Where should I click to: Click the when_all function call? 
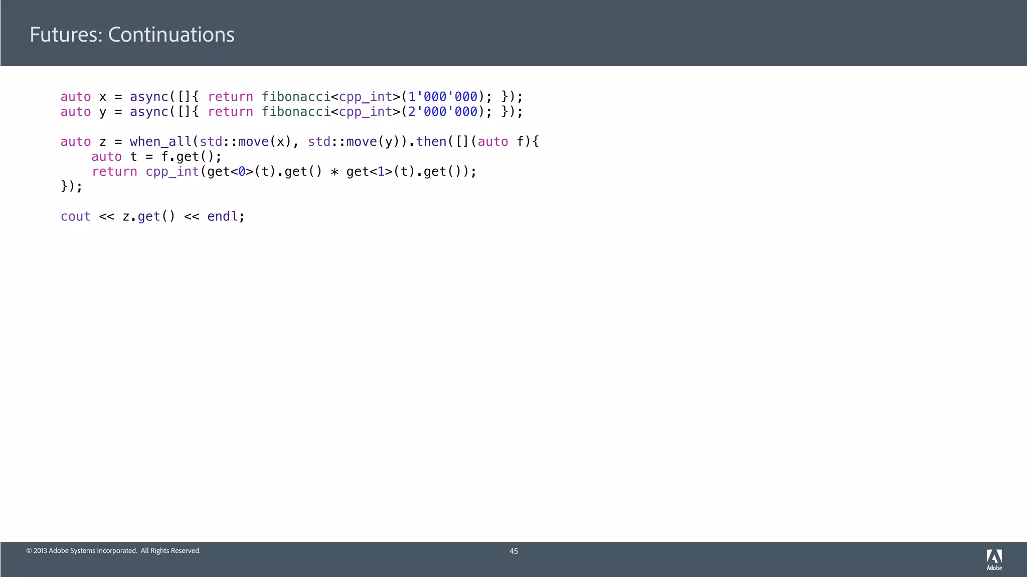point(160,142)
